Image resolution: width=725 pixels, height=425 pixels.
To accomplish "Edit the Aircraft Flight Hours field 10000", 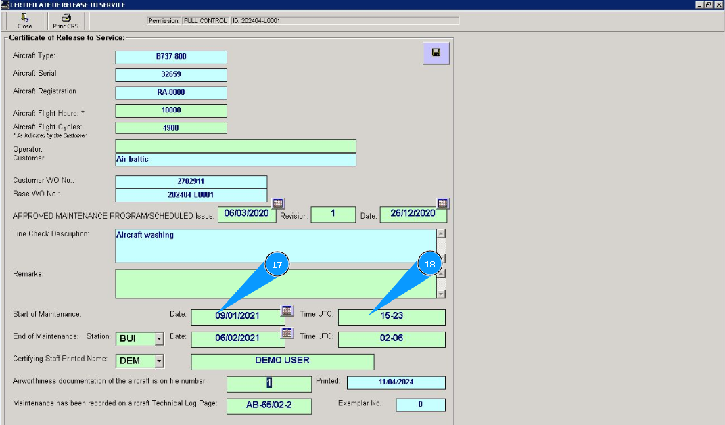I will (171, 110).
